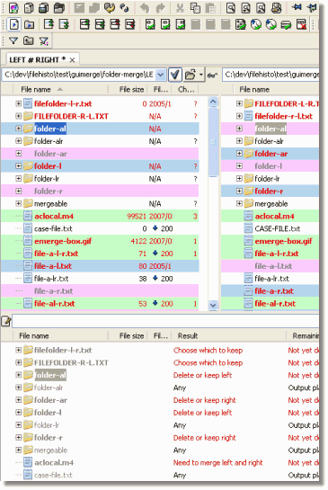Click the first globe with green check icon

(x=256, y=24)
